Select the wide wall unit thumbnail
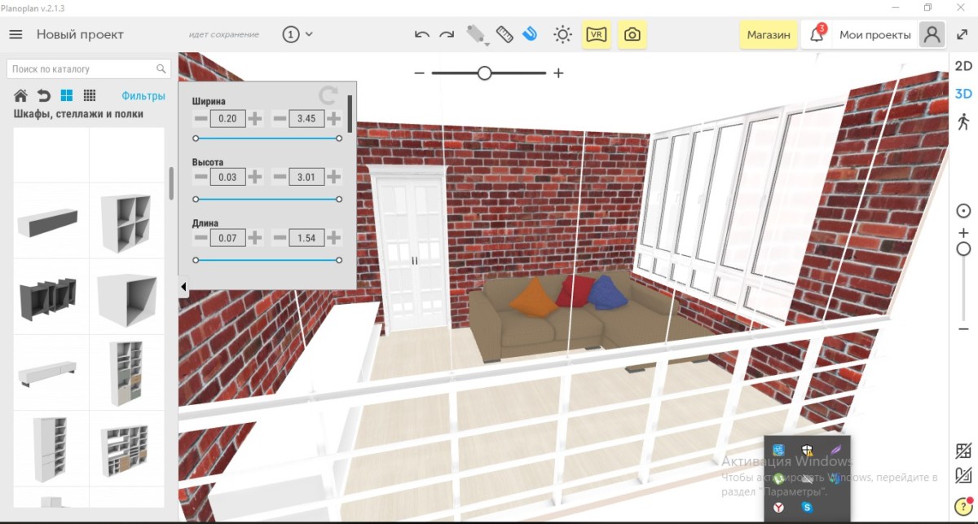The width and height of the screenshot is (978, 524). pos(126,448)
